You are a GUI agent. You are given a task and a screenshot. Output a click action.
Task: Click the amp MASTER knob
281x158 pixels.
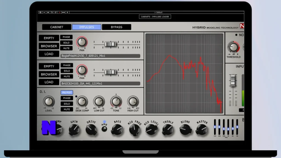(202, 130)
